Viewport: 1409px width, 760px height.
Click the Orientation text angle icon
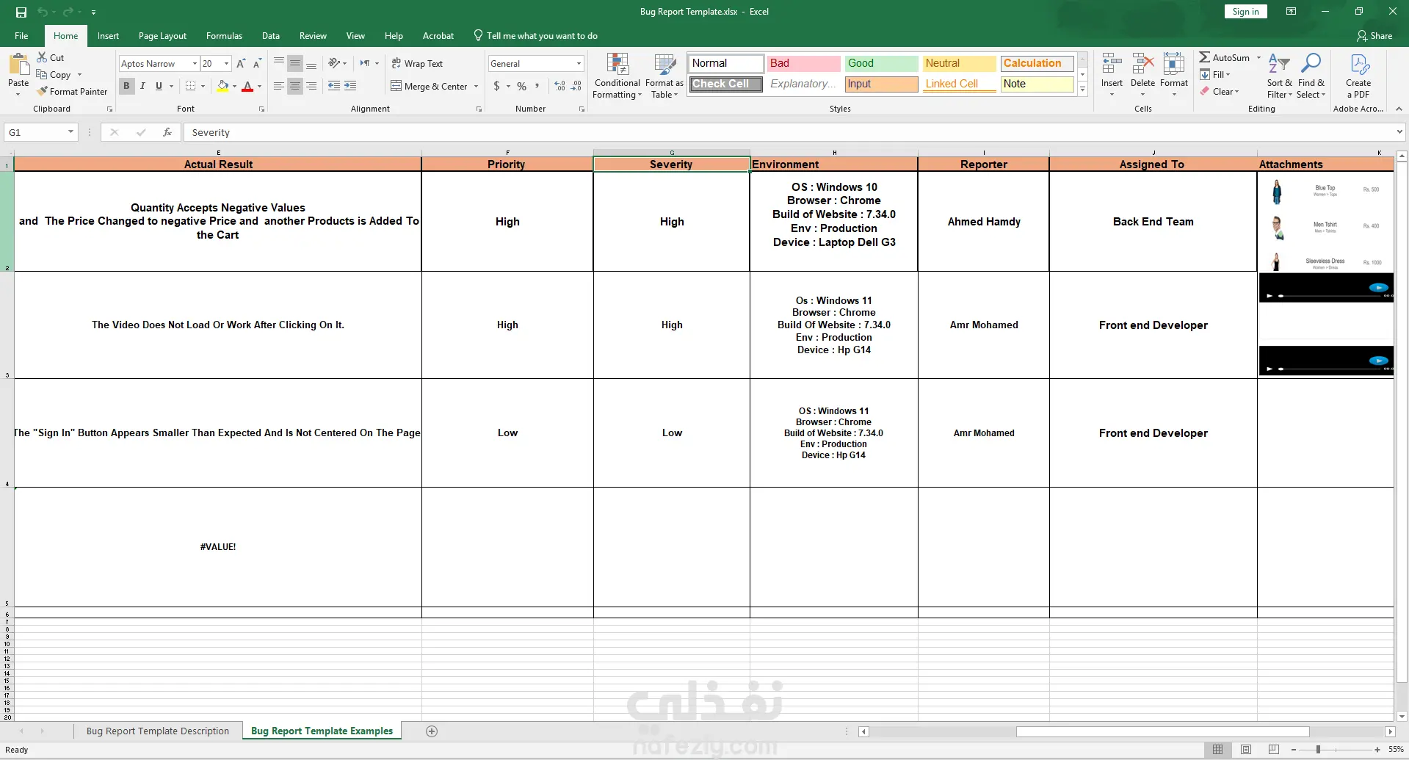click(x=334, y=63)
